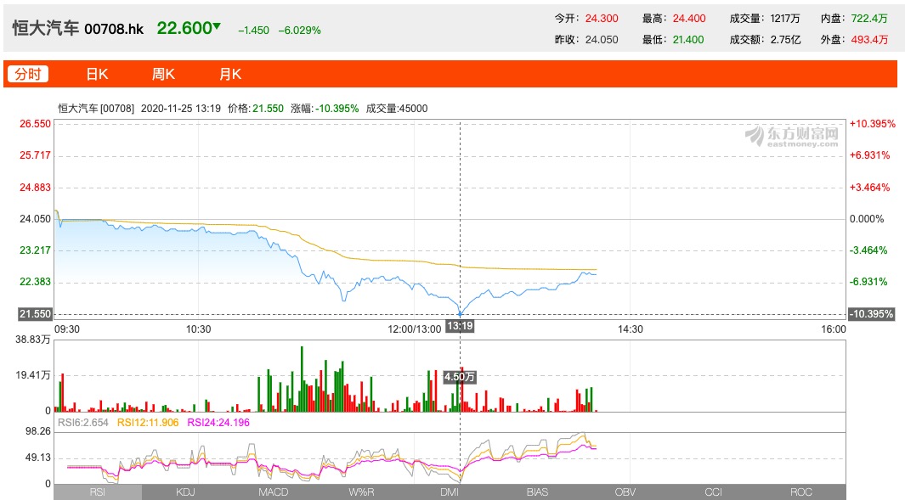Viewport: 905px width, 500px height.
Task: Choose the W%R indicator tab
Action: click(361, 492)
